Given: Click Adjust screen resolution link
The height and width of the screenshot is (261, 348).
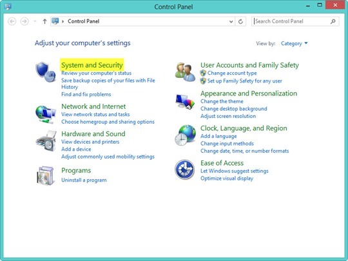Looking at the screenshot, I should [228, 116].
